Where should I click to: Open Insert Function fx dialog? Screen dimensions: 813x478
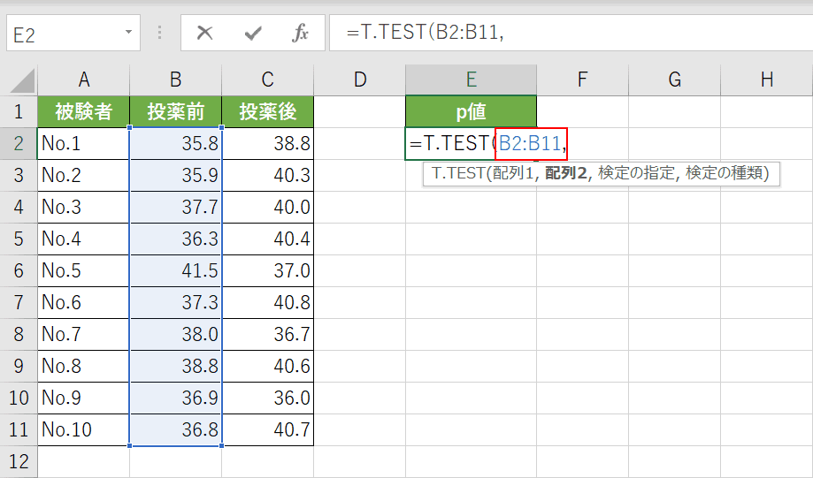click(x=300, y=34)
